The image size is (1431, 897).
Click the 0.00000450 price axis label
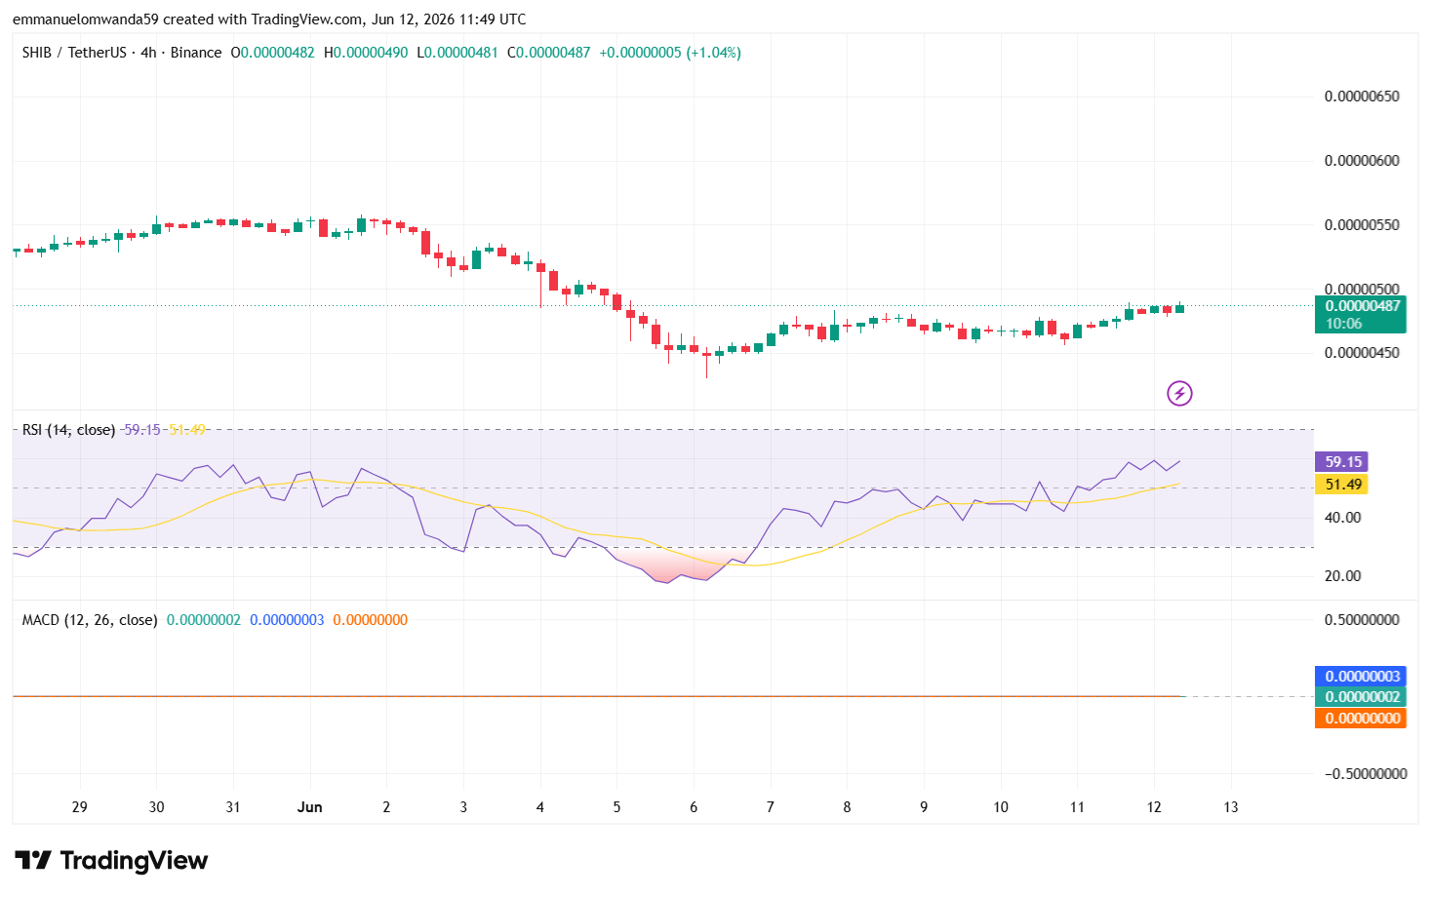[1361, 352]
